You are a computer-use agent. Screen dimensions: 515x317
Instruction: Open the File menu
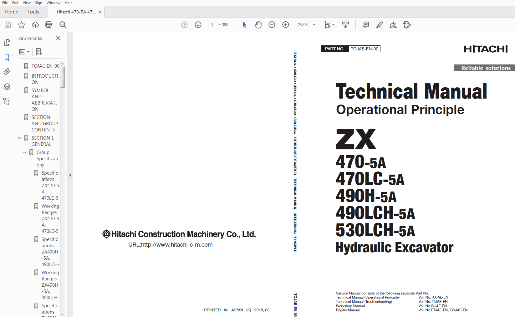(5, 3)
